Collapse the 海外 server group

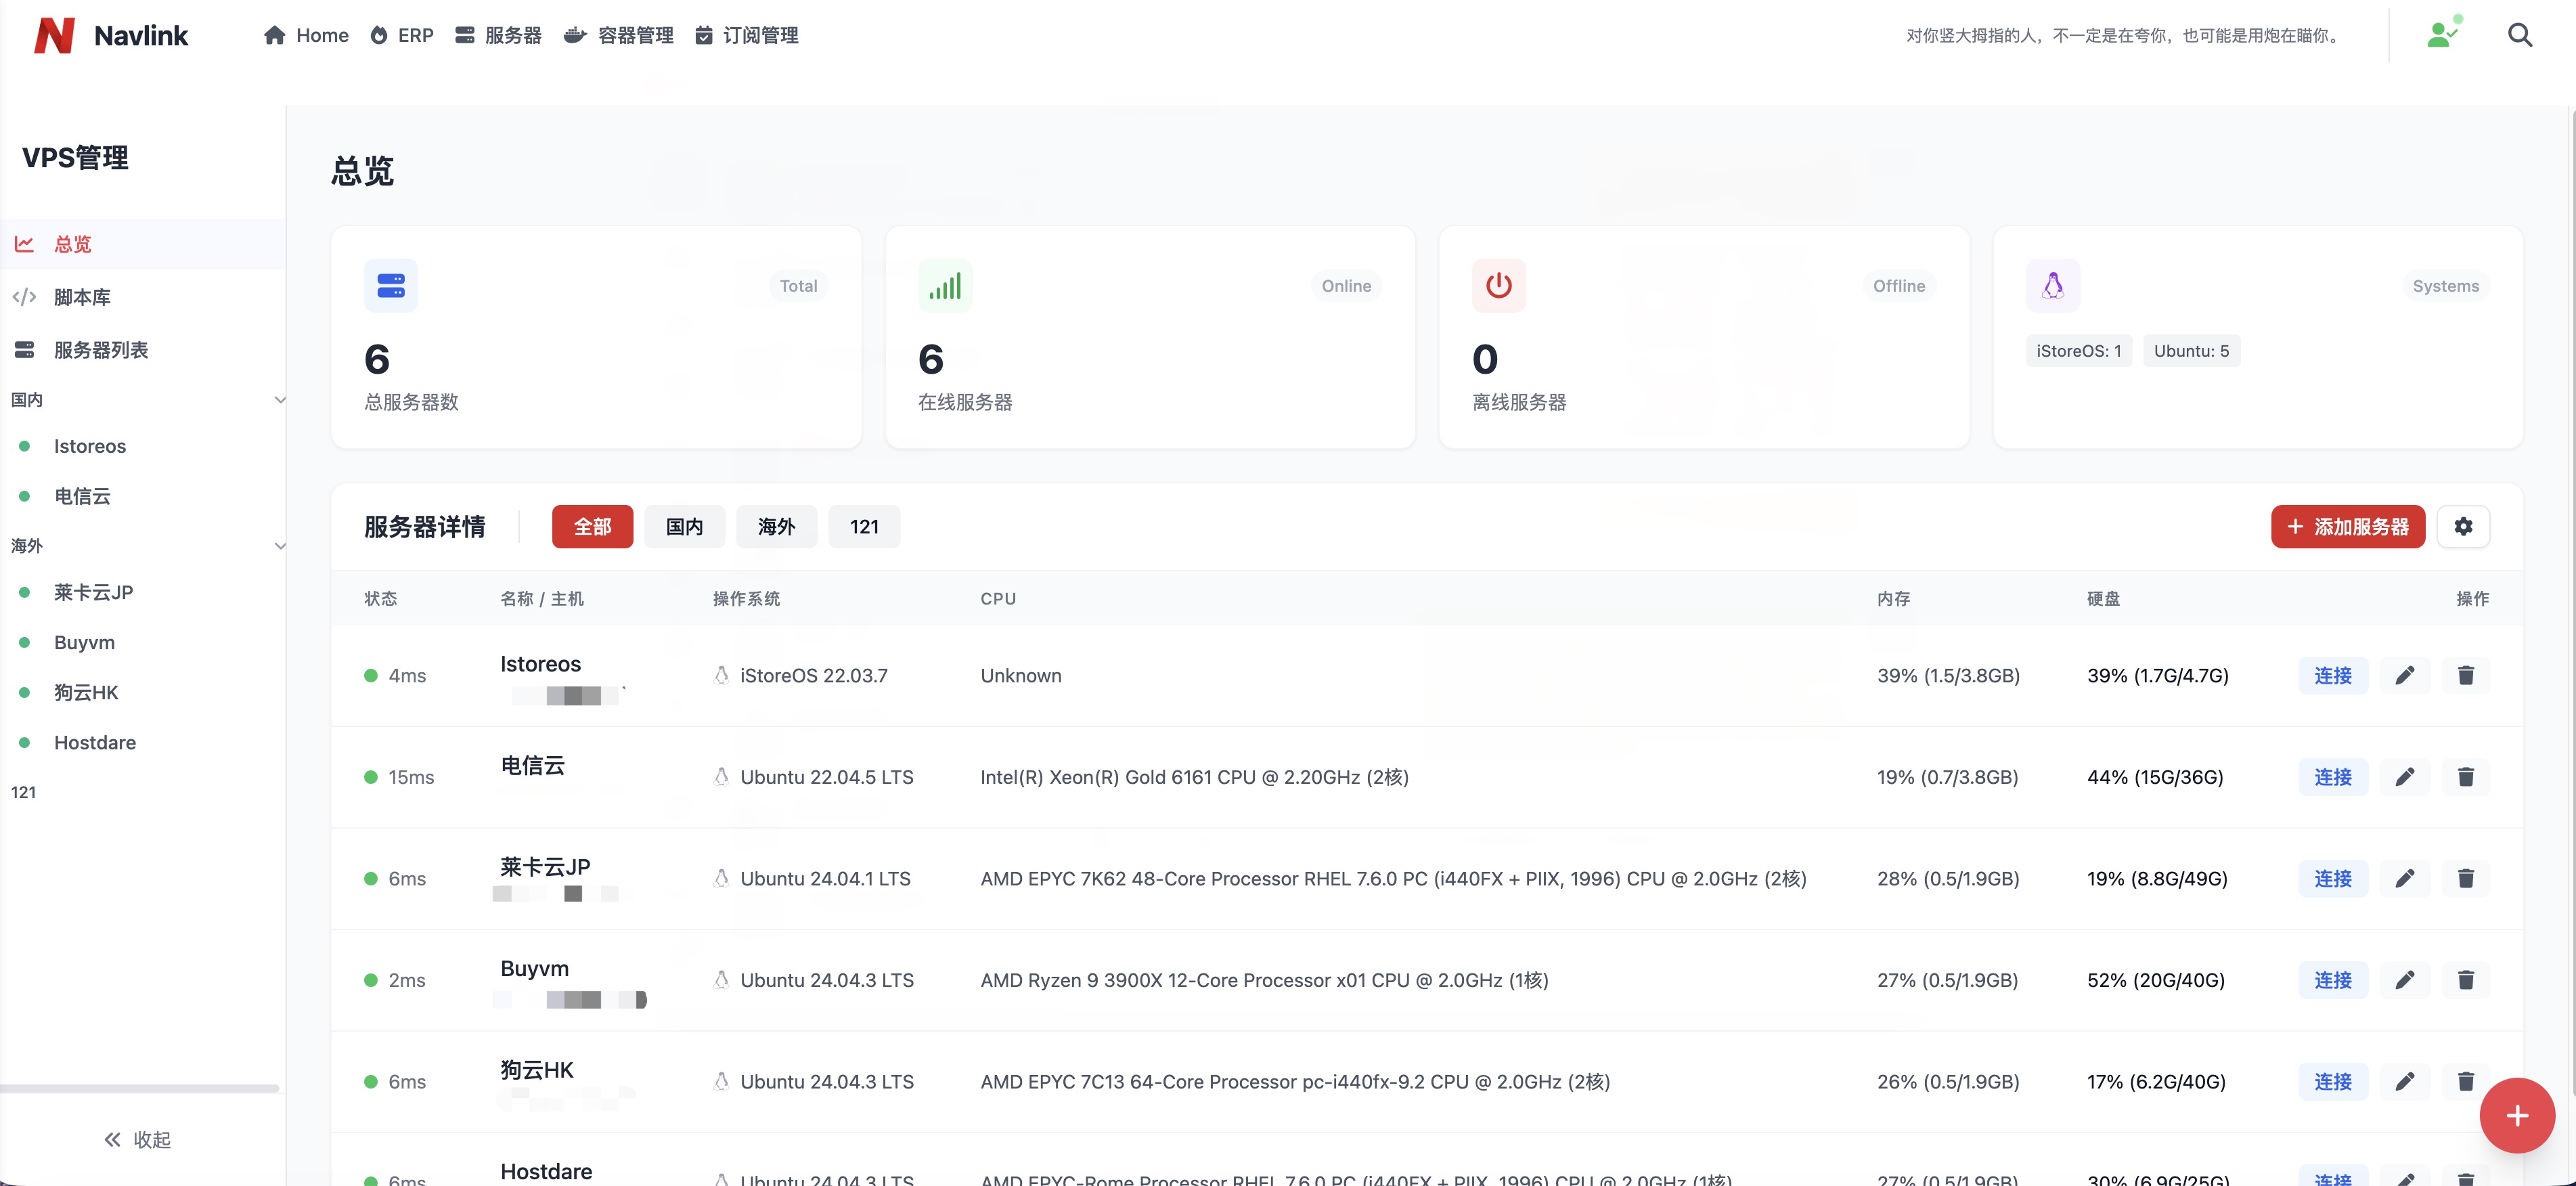point(281,545)
